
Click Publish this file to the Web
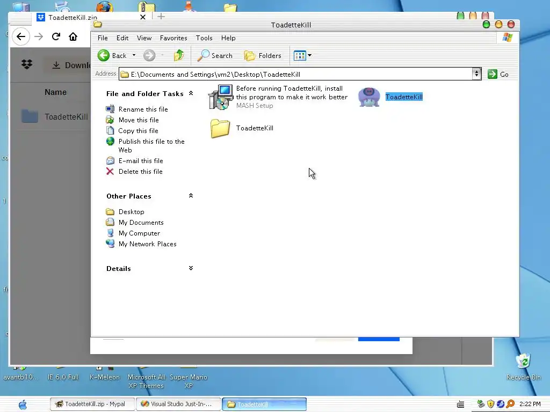pyautogui.click(x=151, y=146)
